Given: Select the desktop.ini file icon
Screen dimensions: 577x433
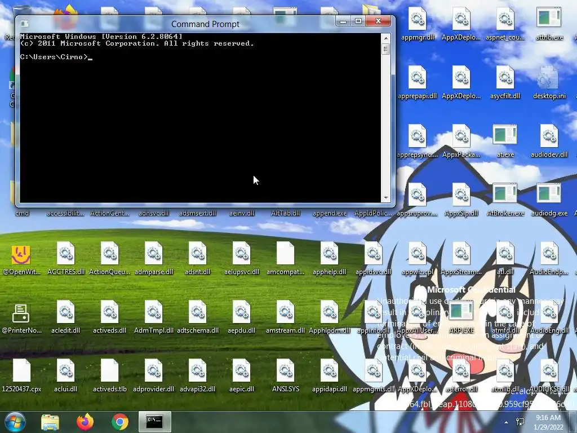Looking at the screenshot, I should click(x=549, y=83).
